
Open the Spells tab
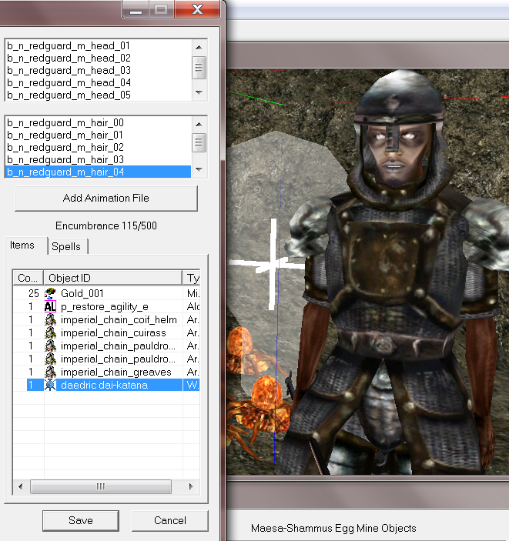[66, 246]
